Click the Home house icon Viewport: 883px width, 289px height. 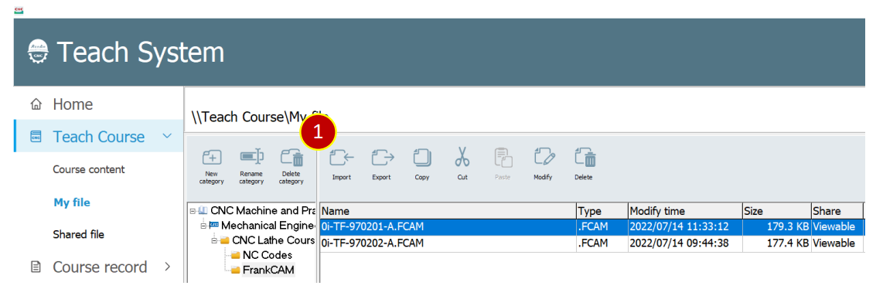[x=36, y=104]
